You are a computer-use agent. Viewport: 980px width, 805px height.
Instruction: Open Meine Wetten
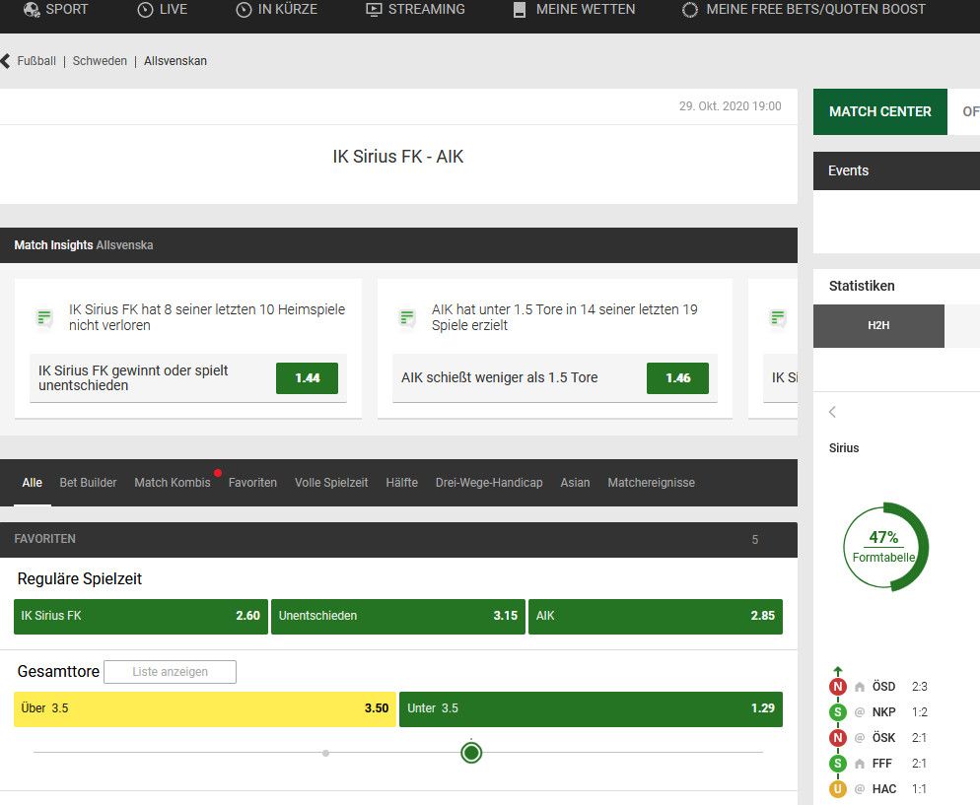(575, 10)
